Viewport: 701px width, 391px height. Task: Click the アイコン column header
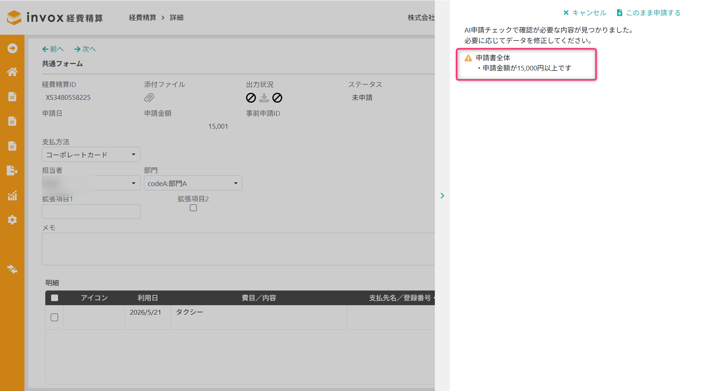[x=94, y=298]
